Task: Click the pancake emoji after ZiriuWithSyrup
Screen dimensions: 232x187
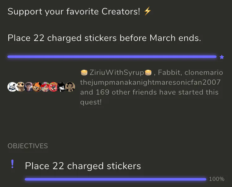Action: click(x=148, y=73)
